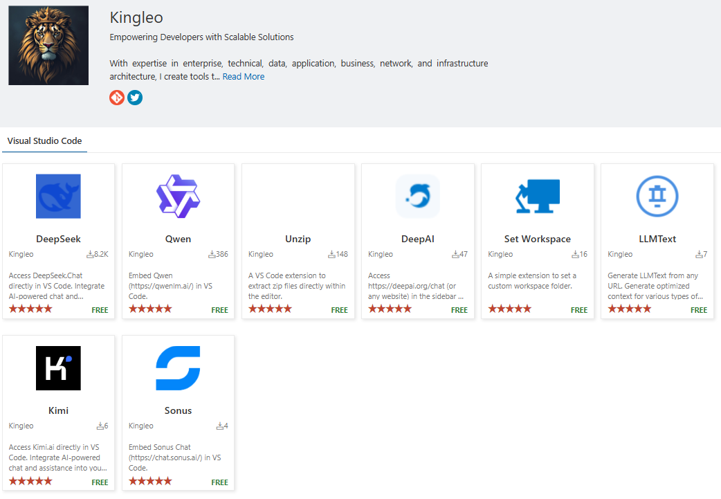Click the DeepSeek 8.2K download icon

90,254
